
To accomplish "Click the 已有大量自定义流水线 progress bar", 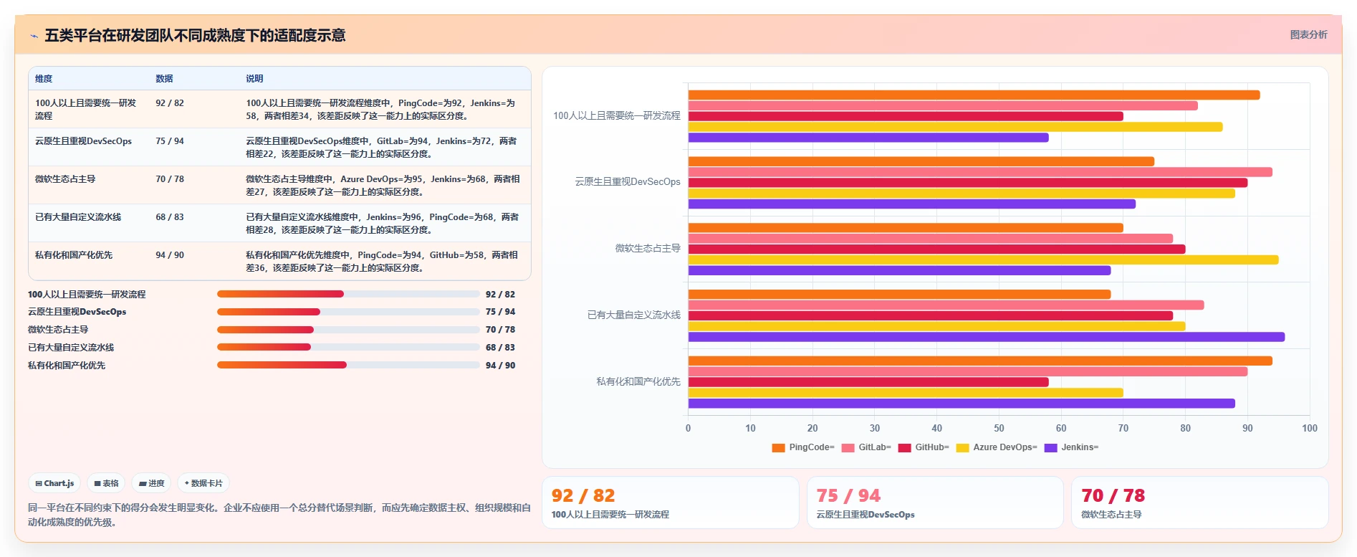I will (x=348, y=347).
